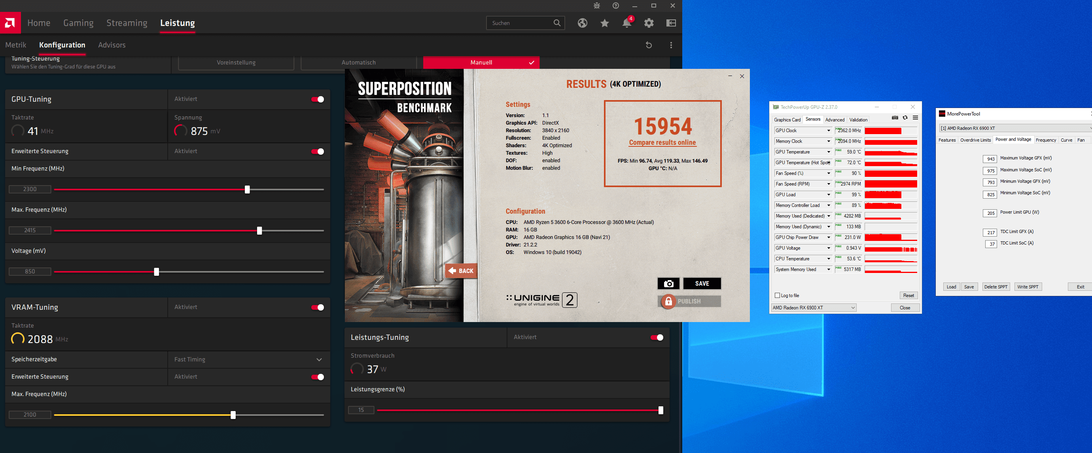Viewport: 1092px width, 453px height.
Task: Toggle Leistungs-Tuning Aktiviert switch
Action: [x=657, y=337]
